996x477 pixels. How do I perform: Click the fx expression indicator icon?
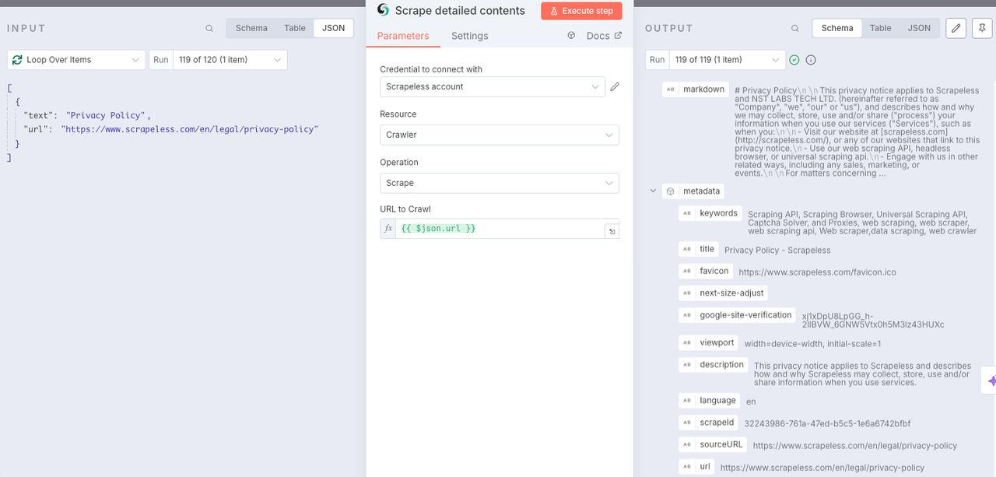[x=388, y=228]
